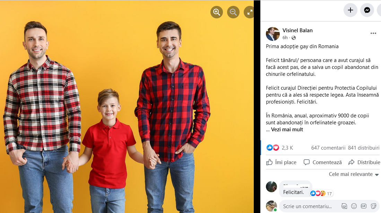
Task: Open Cele mai relevante comment sorting
Action: pyautogui.click(x=354, y=174)
